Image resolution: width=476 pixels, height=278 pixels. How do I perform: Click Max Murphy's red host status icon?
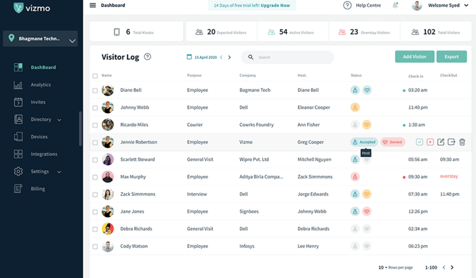[x=355, y=177]
